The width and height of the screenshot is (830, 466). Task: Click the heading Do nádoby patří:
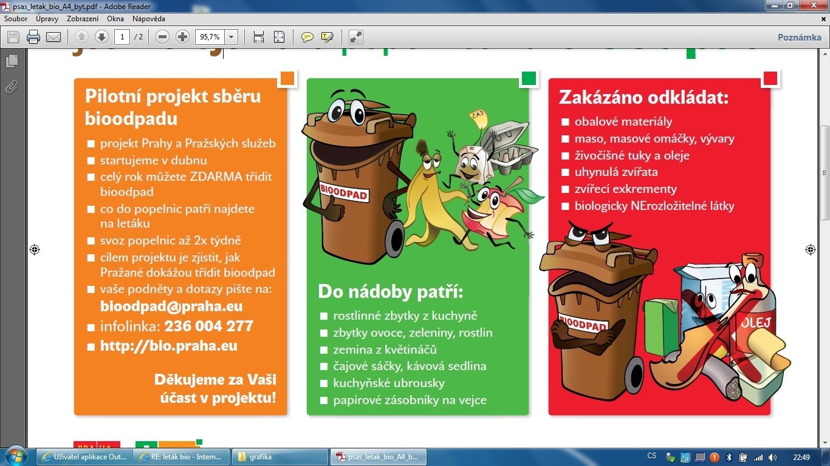[391, 292]
